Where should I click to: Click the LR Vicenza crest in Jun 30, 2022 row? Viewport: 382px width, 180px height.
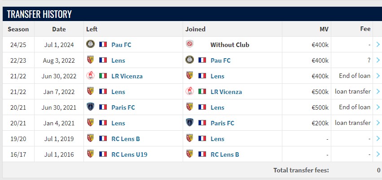click(90, 76)
